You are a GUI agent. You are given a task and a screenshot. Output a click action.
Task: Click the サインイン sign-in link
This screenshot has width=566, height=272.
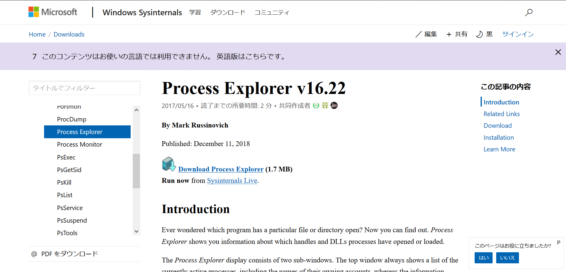(518, 34)
